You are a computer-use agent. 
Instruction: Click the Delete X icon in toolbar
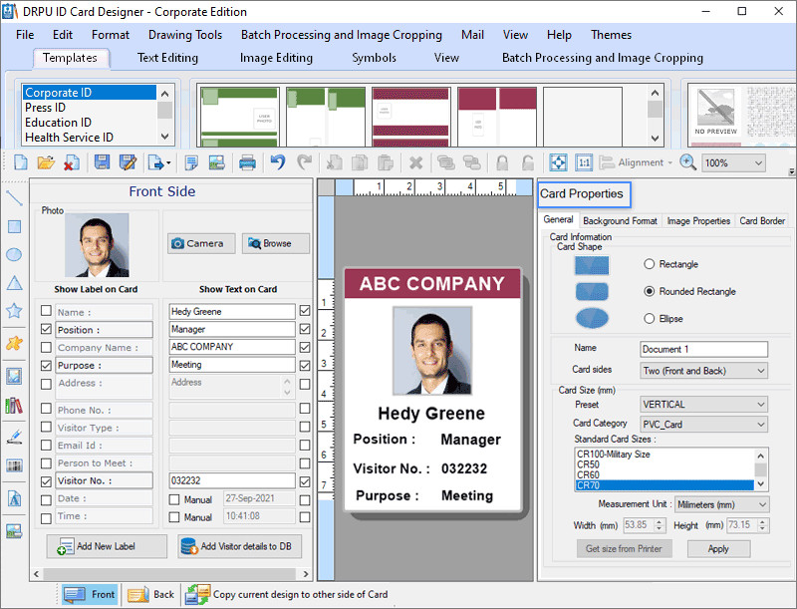tap(415, 162)
